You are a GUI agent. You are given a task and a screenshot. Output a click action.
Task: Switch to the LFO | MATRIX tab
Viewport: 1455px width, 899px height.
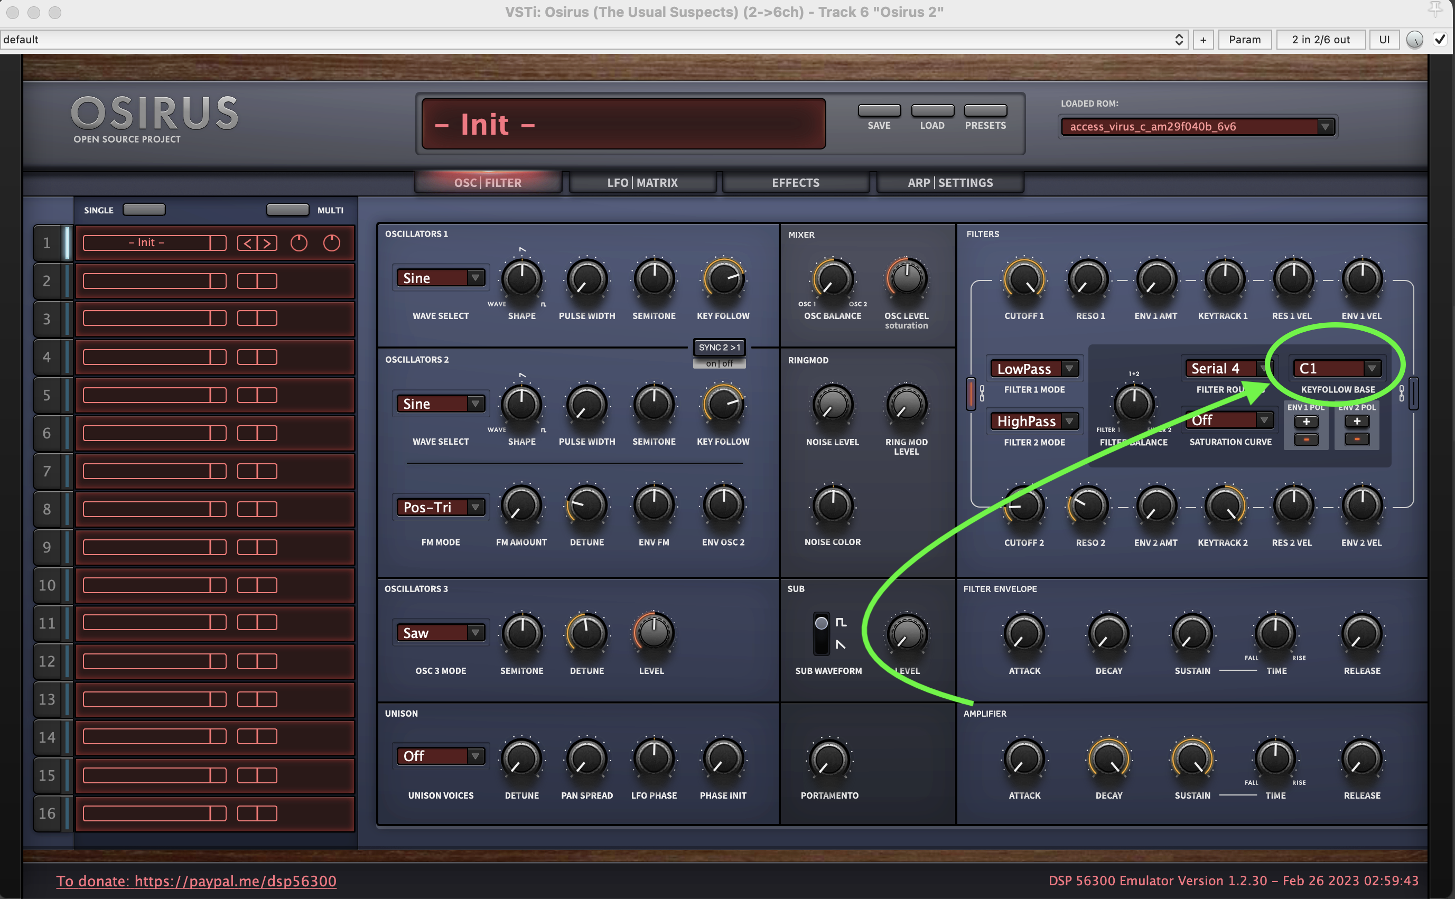(x=642, y=183)
